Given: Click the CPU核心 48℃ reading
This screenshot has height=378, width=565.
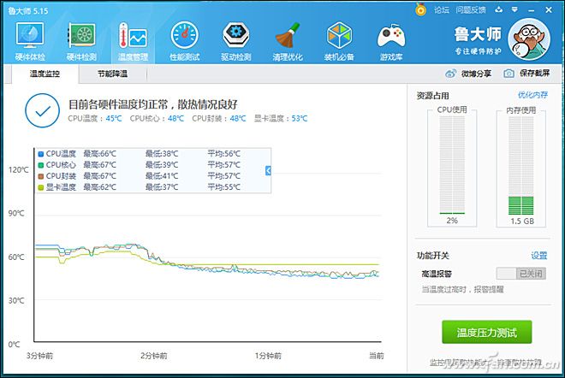Looking at the screenshot, I should 157,118.
